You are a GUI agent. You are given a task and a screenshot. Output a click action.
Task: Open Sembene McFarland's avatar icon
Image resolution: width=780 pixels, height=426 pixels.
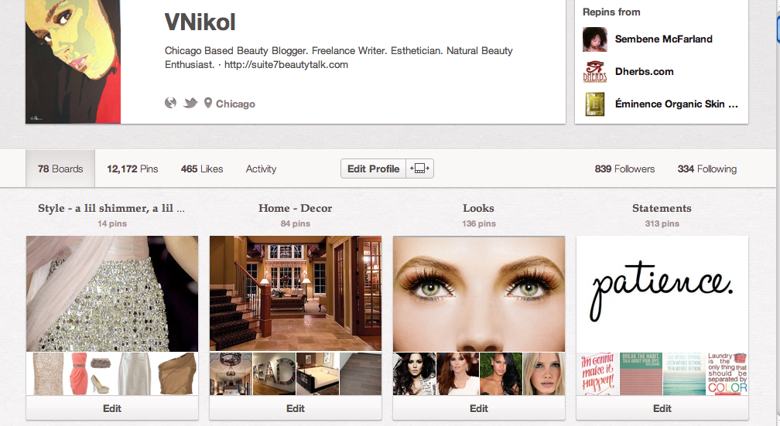(594, 39)
